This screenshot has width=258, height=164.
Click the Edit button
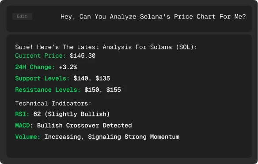(x=22, y=16)
